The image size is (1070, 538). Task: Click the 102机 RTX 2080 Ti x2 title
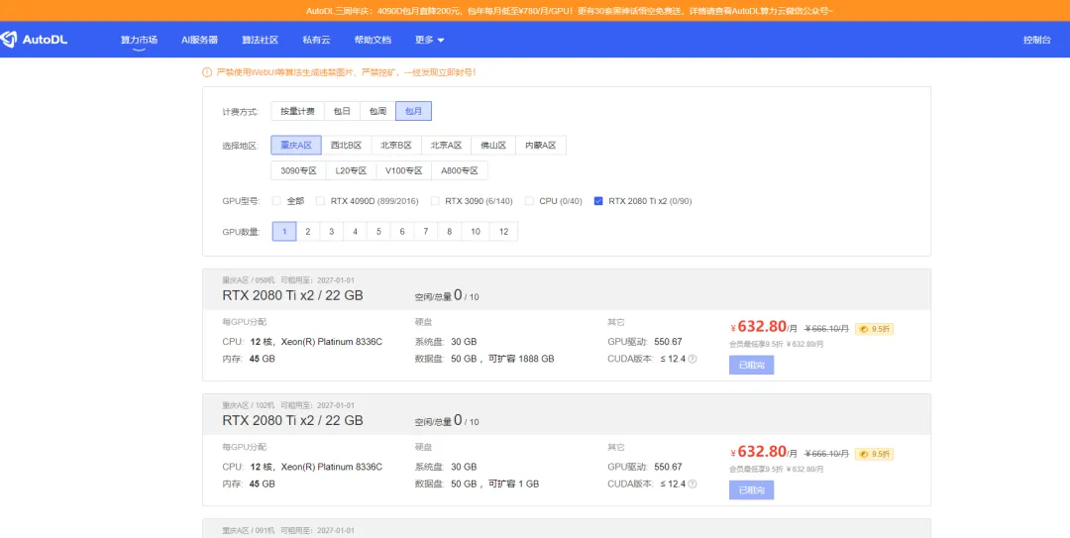(x=292, y=420)
